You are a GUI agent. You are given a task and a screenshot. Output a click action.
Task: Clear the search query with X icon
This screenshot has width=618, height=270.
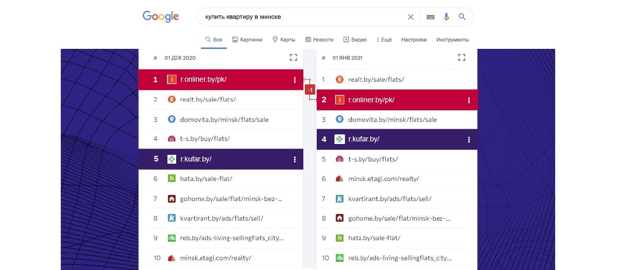pos(410,17)
